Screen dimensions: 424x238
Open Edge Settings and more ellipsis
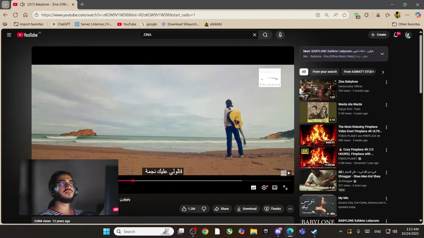[x=407, y=15]
